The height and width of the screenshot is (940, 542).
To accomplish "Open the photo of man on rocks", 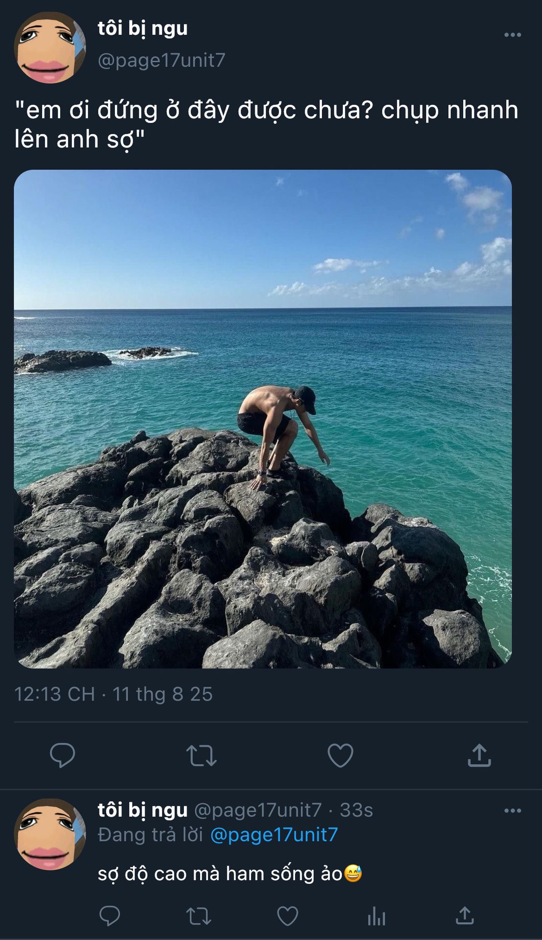I will [x=263, y=419].
